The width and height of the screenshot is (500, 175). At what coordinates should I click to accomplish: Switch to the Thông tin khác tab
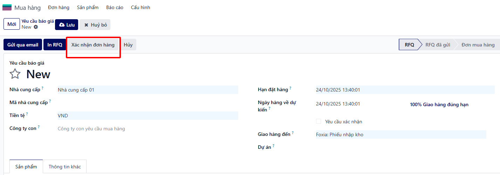tap(65, 167)
